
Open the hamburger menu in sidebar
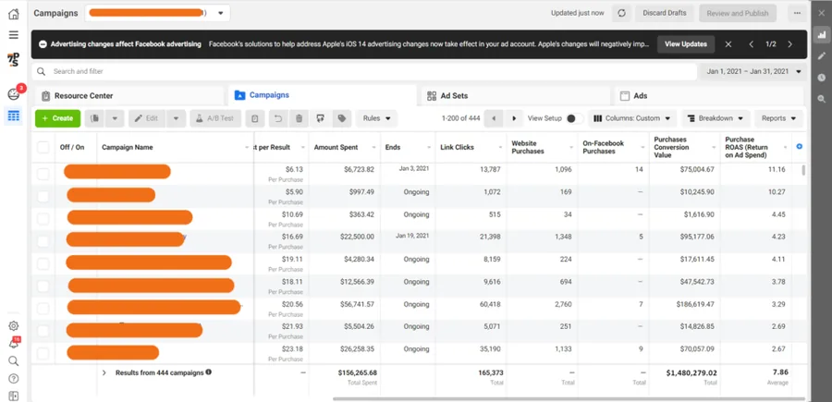coord(13,35)
